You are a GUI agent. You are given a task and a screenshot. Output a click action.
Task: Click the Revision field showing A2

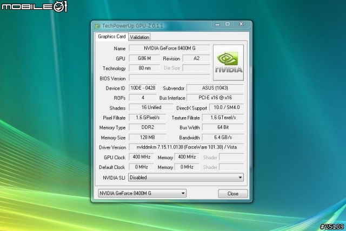click(196, 58)
